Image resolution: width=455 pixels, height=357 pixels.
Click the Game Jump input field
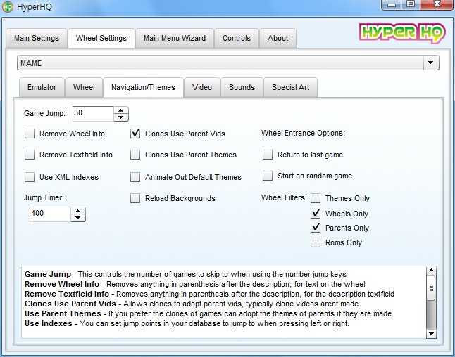tap(92, 114)
